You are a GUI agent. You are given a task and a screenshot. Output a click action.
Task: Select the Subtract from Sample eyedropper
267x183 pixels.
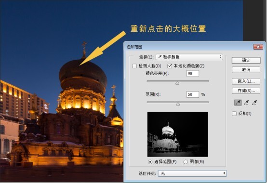254,103
